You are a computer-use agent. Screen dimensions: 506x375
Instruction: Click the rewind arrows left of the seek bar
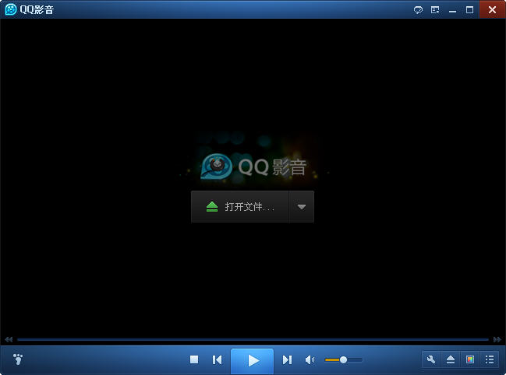[9, 339]
